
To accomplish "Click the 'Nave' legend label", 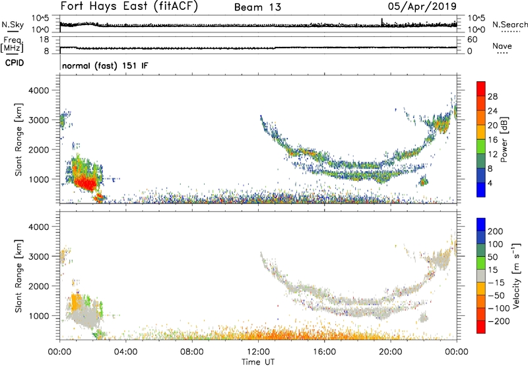I will [502, 46].
